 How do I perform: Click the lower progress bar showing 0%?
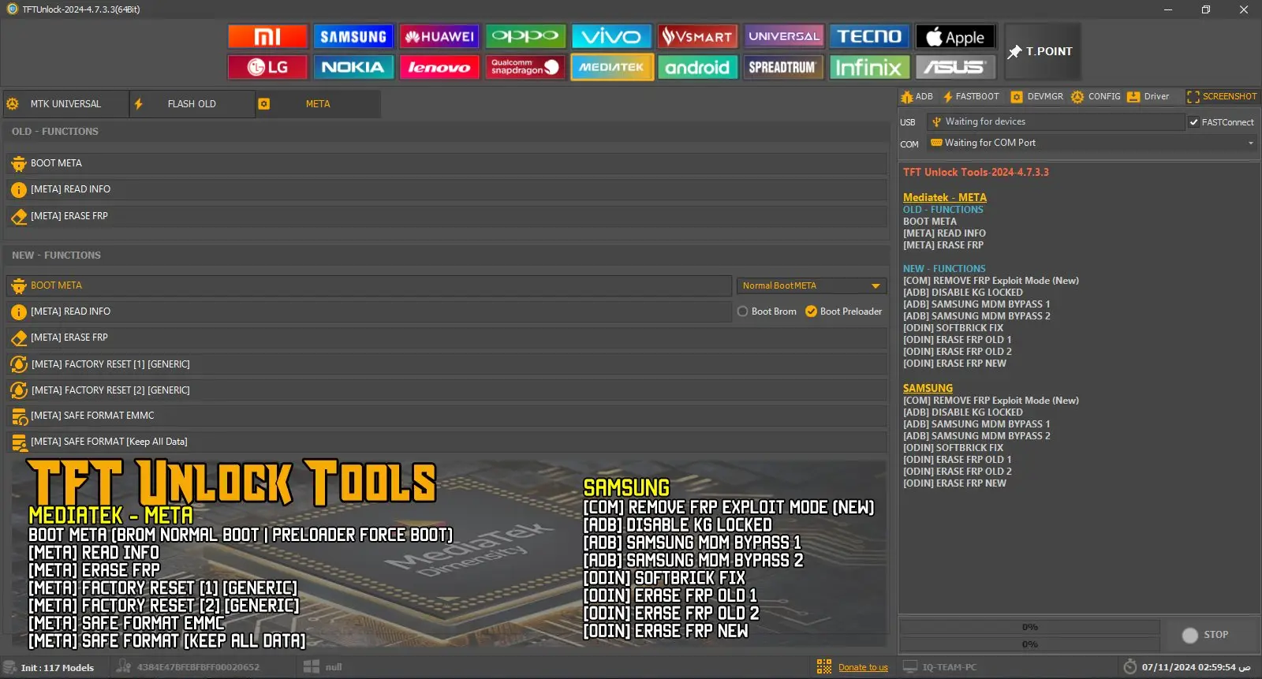tap(1029, 644)
